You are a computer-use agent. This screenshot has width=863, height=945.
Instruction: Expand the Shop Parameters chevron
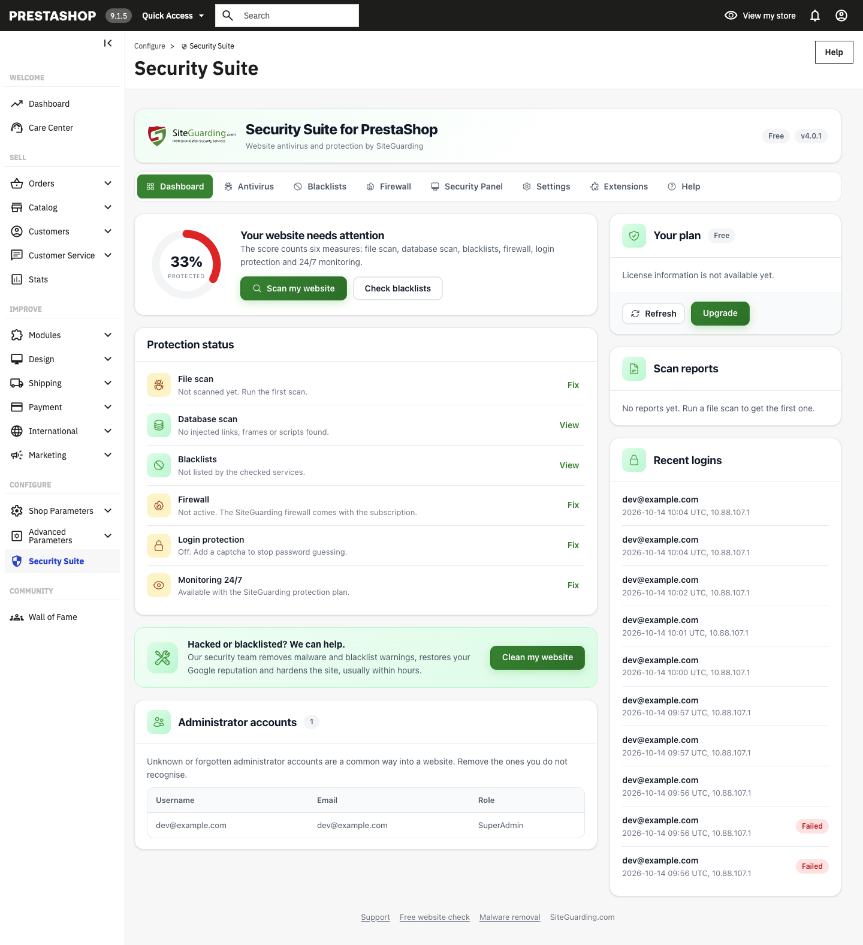click(x=108, y=511)
